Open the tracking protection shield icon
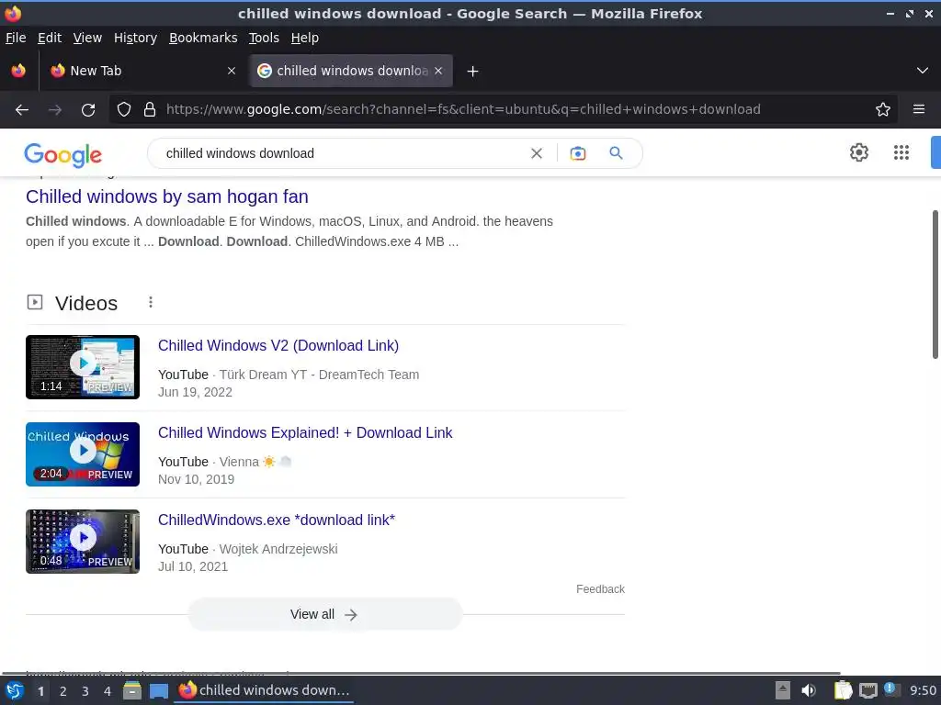Viewport: 941px width, 705px height. click(124, 109)
